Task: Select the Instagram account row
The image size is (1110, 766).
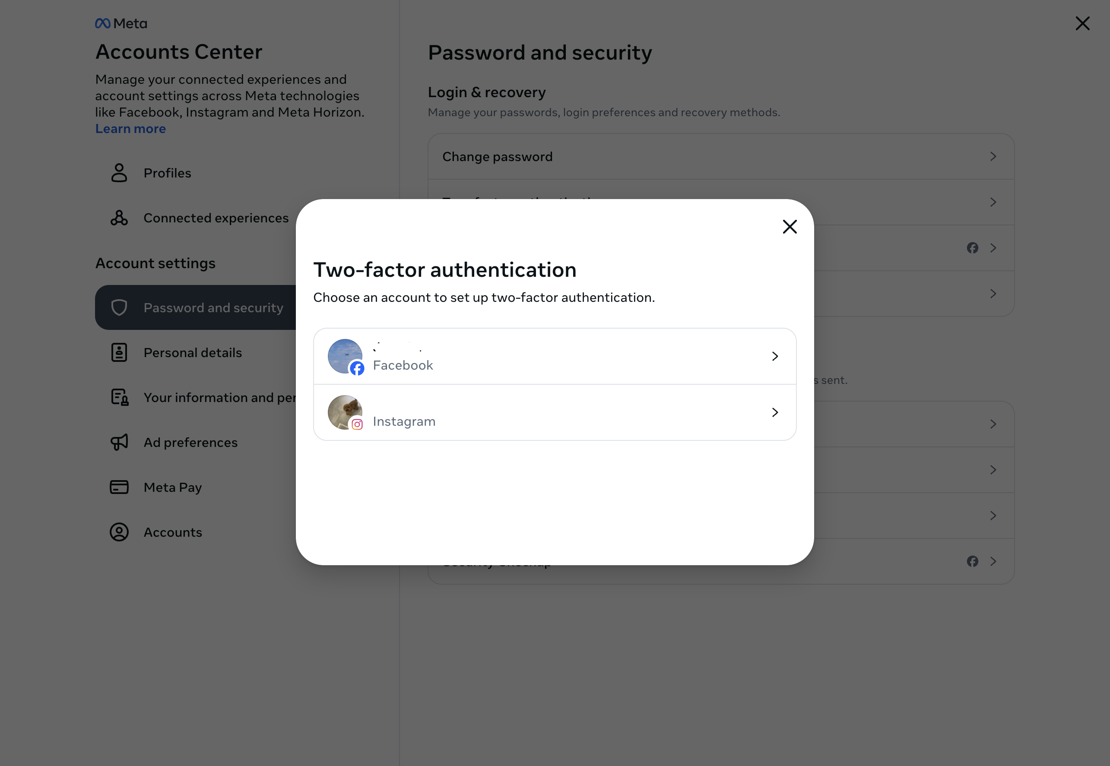Action: pos(555,412)
